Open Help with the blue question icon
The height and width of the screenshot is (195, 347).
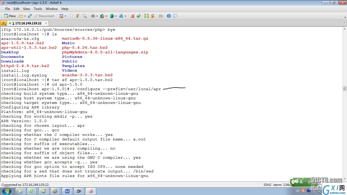coord(169,16)
